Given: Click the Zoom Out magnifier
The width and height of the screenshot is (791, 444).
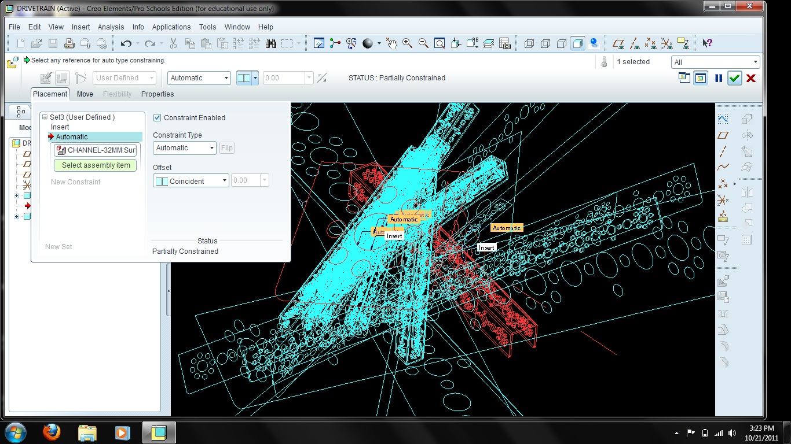Looking at the screenshot, I should 424,43.
